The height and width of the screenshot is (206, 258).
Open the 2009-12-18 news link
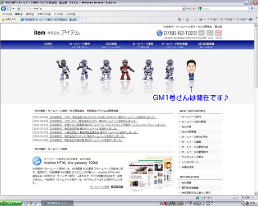pos(86,140)
